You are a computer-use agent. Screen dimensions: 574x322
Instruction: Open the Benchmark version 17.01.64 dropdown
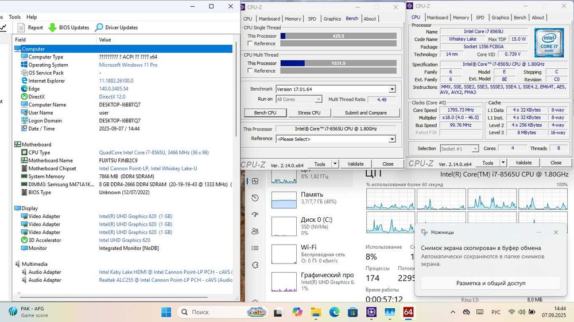click(336, 89)
